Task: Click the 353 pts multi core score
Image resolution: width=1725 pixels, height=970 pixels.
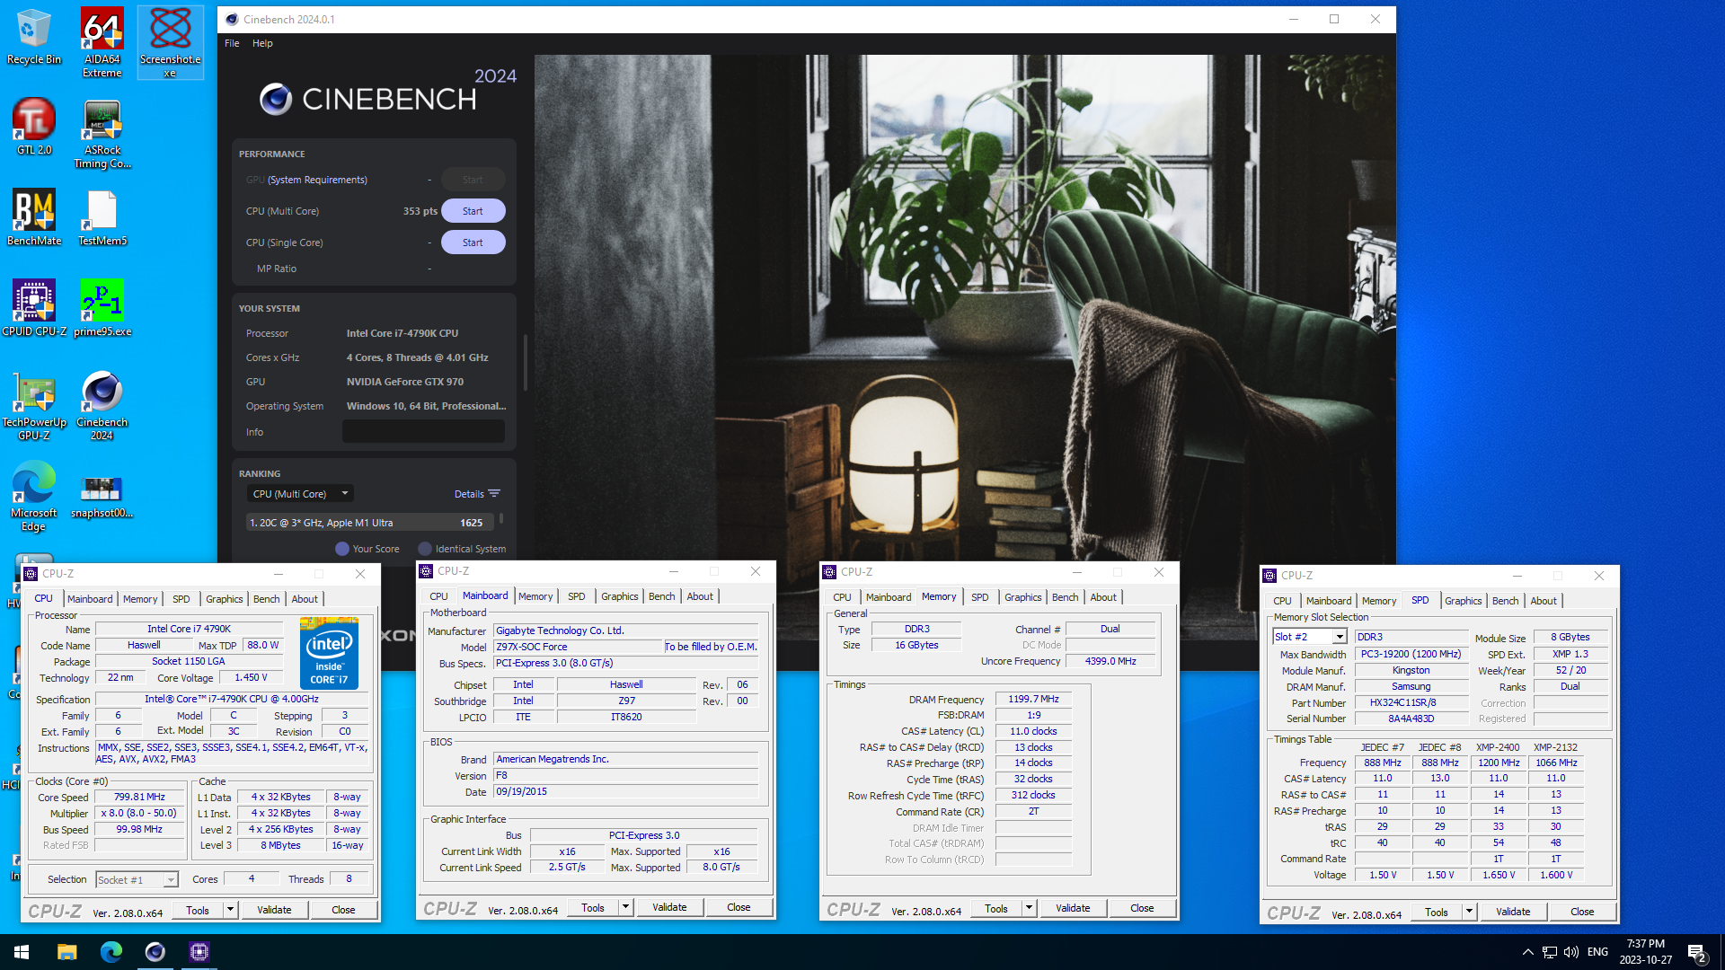Action: click(420, 211)
